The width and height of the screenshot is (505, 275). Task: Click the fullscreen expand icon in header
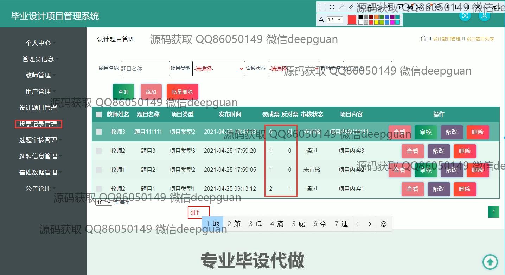click(465, 15)
